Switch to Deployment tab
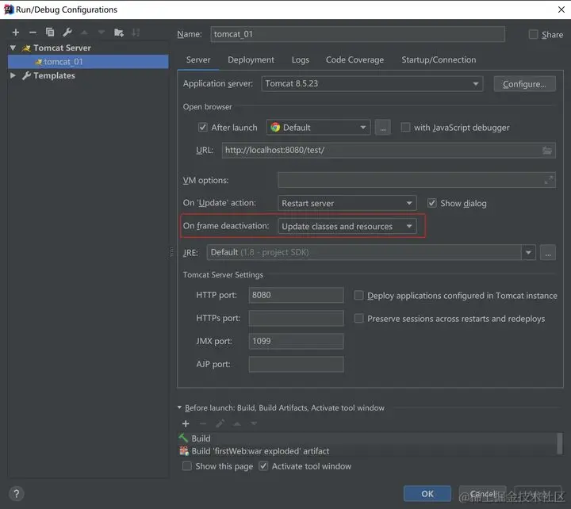 251,59
